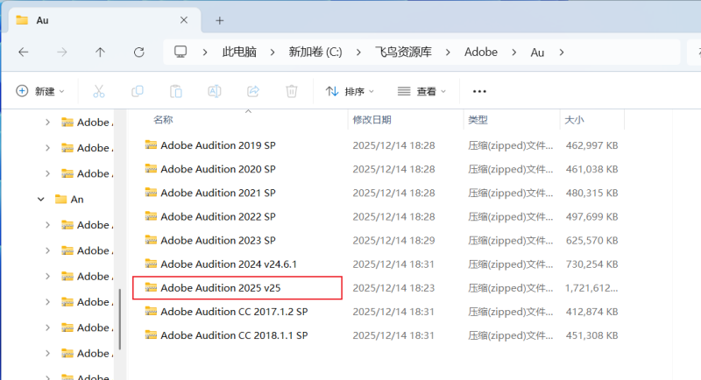Sort by 修改日期 column header
Viewport: 701px width, 380px height.
click(372, 120)
